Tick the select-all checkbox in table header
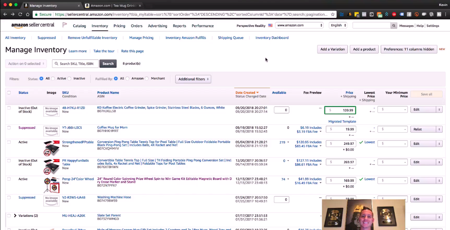Image resolution: width=450 pixels, height=230 pixels. point(9,93)
